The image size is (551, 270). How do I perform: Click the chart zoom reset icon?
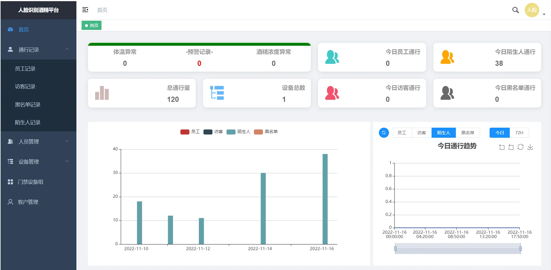[x=511, y=147]
